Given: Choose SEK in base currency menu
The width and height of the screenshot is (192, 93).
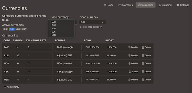Looking at the screenshot, I should tap(61, 32).
